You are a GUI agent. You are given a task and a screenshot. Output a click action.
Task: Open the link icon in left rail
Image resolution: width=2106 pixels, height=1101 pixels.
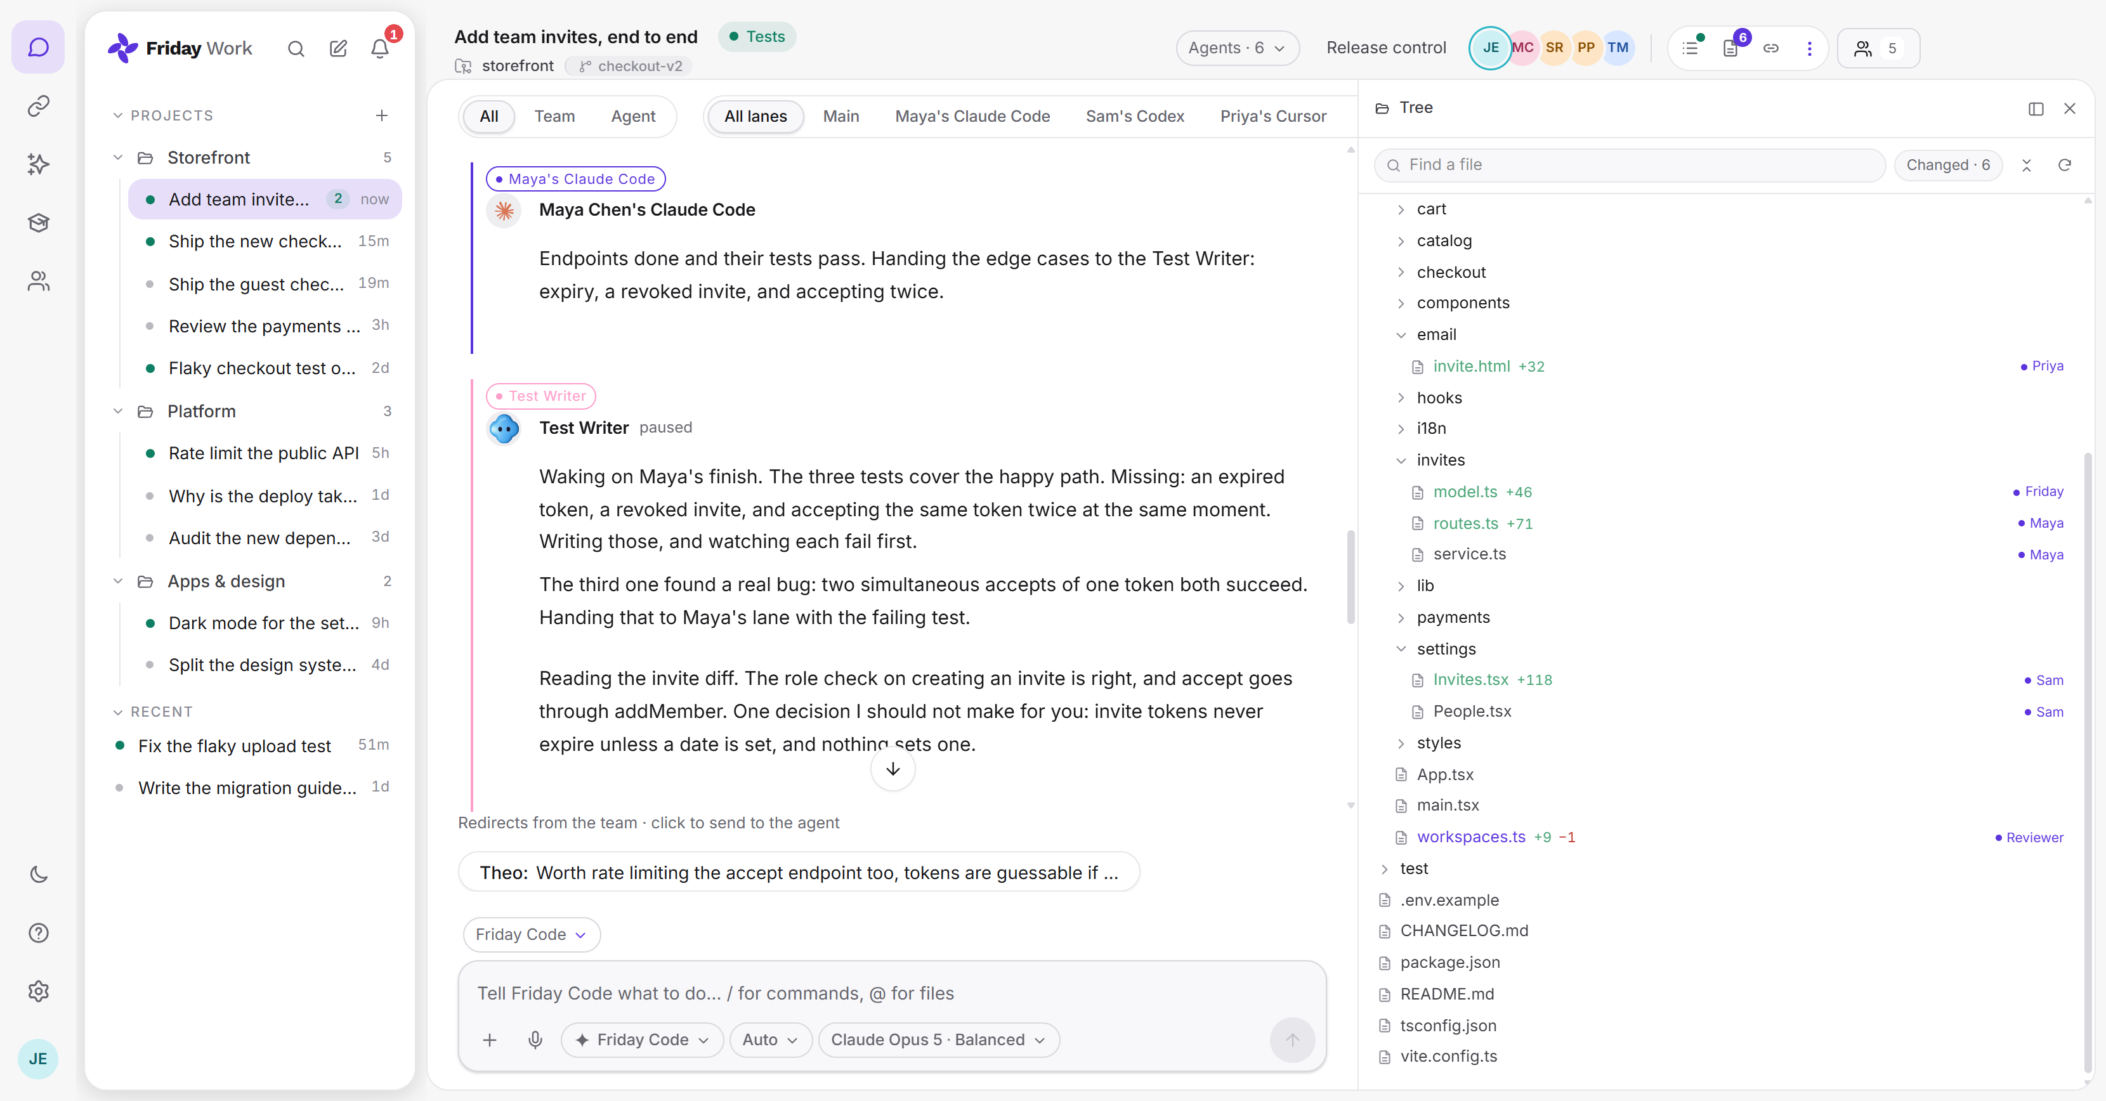[39, 107]
